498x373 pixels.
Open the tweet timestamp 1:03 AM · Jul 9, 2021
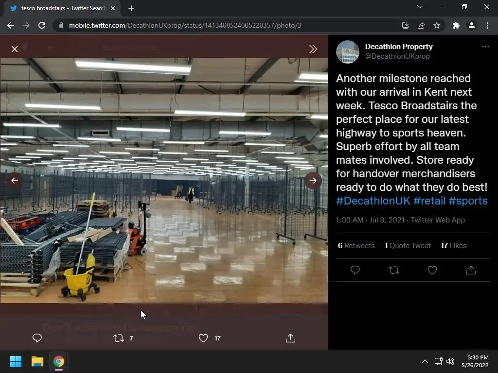click(370, 220)
